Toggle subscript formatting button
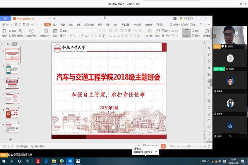248x165 pixels. click(x=95, y=35)
